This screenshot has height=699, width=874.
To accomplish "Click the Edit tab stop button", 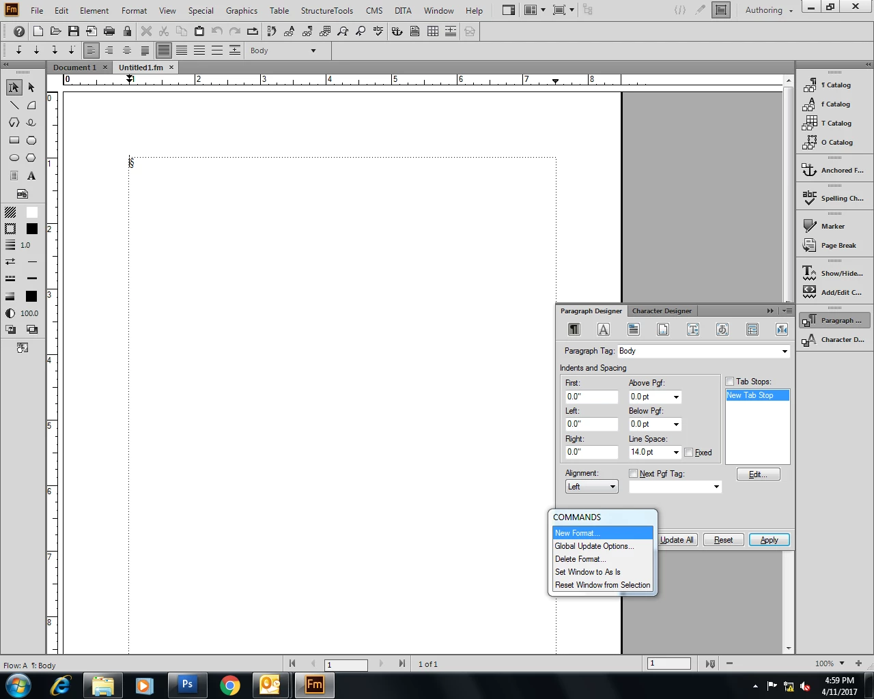I will 759,474.
